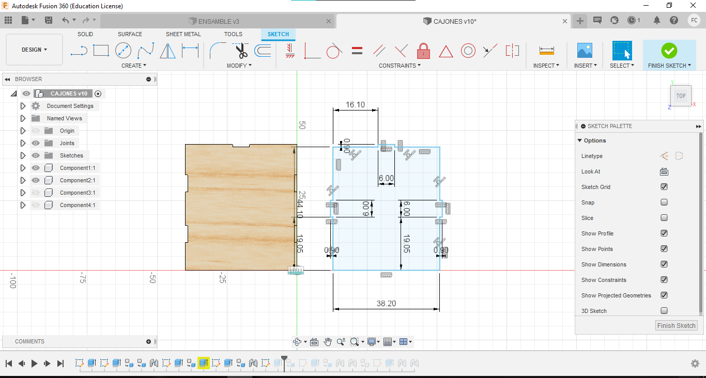Hide Component1:1 using its eye icon
706x378 pixels.
point(36,168)
